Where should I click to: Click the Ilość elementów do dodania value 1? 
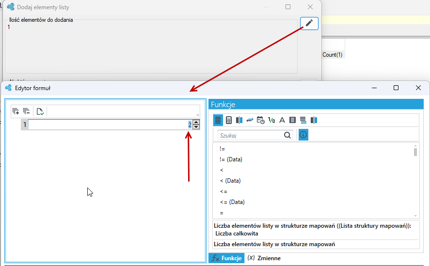tap(9, 27)
